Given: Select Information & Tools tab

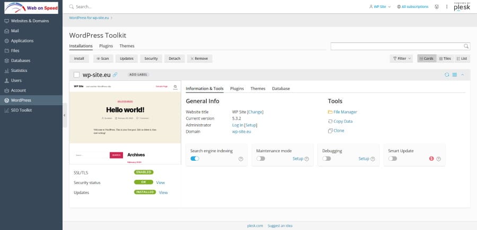Looking at the screenshot, I should click(205, 89).
